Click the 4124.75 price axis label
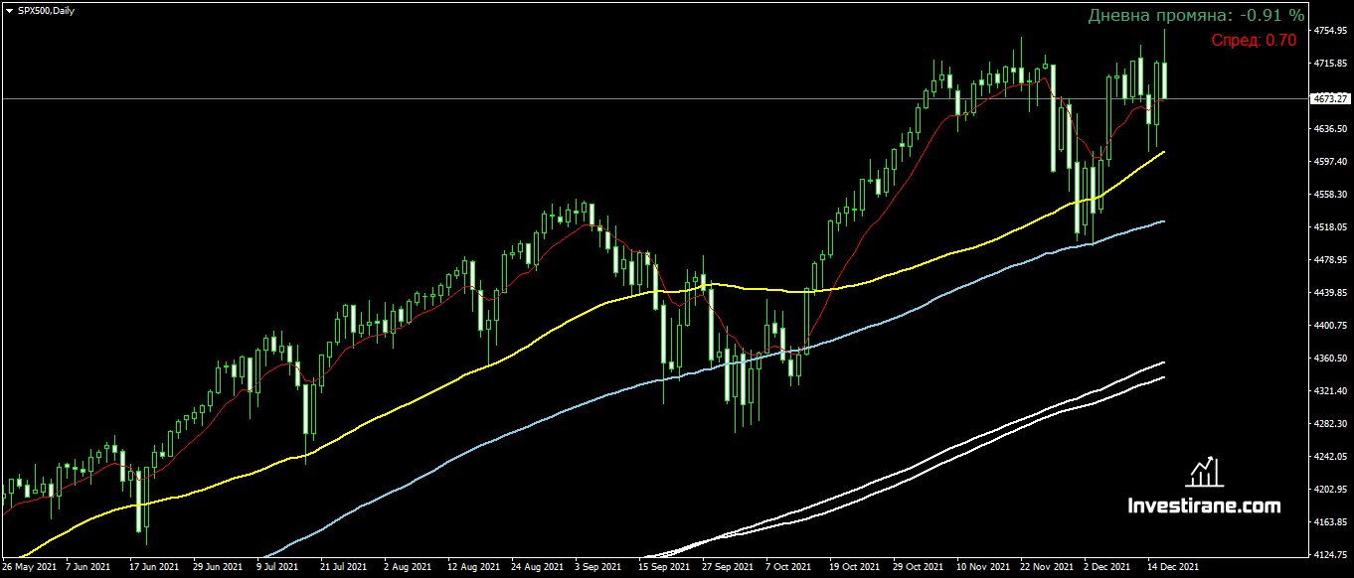The width and height of the screenshot is (1354, 578). coord(1329,554)
